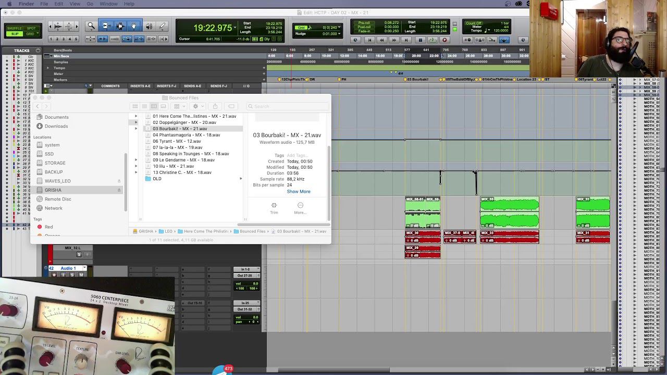Toggle Fade-in in transport
The width and height of the screenshot is (667, 375).
(364, 31)
